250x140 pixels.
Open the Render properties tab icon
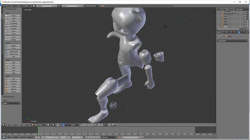coord(223,32)
